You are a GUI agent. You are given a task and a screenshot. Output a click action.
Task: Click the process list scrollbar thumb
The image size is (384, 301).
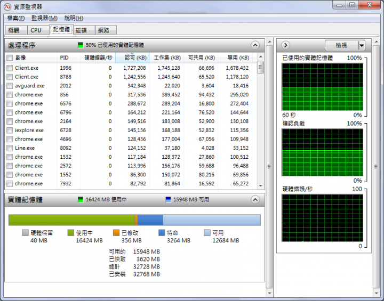[x=261, y=67]
